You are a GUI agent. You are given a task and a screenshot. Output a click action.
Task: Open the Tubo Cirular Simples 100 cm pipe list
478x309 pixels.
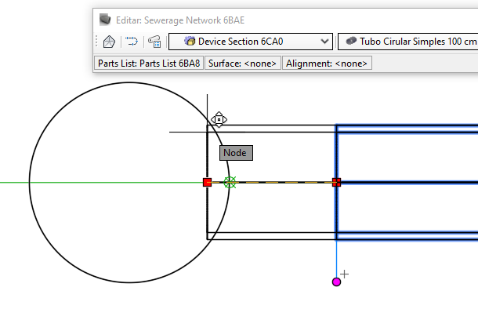pos(408,42)
